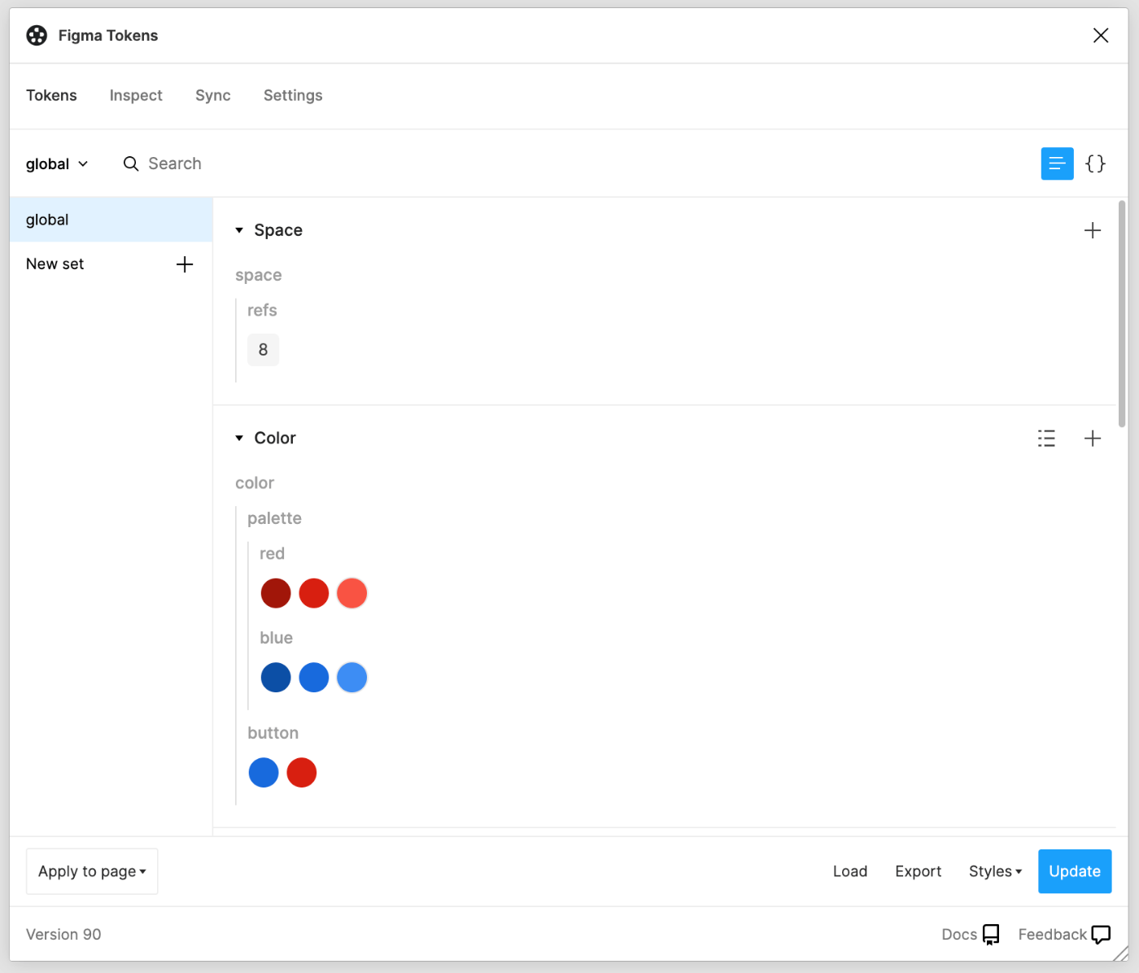Switch to the Inspect tab
This screenshot has height=973, width=1139.
coord(136,95)
